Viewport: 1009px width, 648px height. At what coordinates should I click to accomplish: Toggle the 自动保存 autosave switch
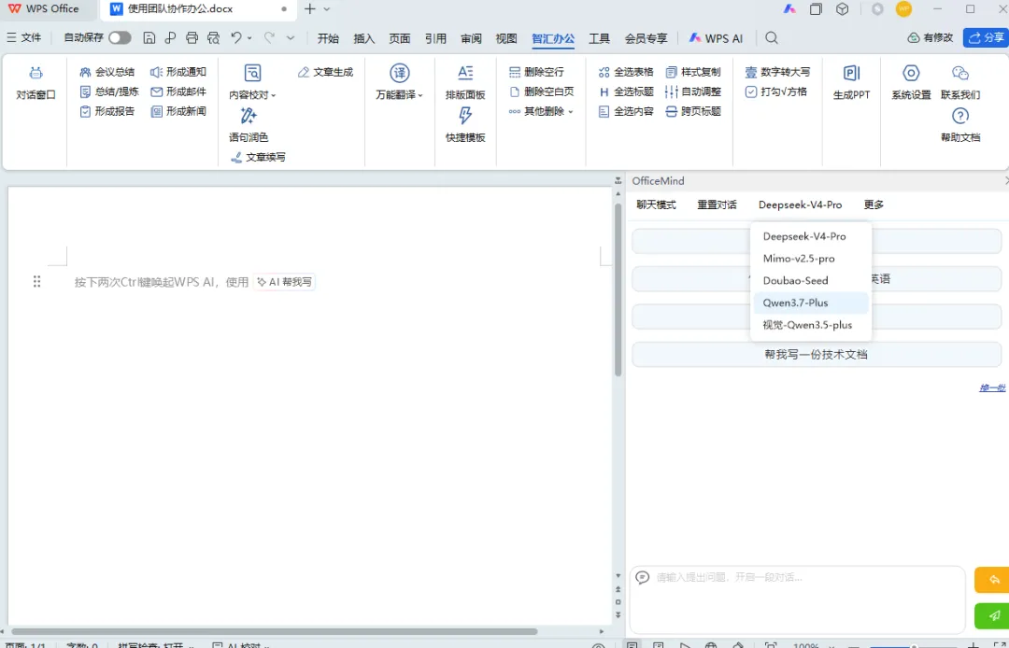pos(120,38)
